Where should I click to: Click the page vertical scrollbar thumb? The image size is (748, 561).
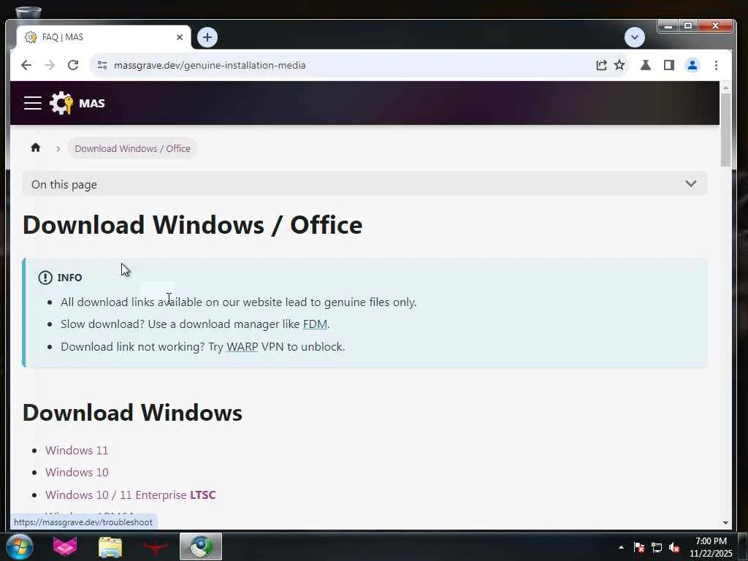[725, 130]
